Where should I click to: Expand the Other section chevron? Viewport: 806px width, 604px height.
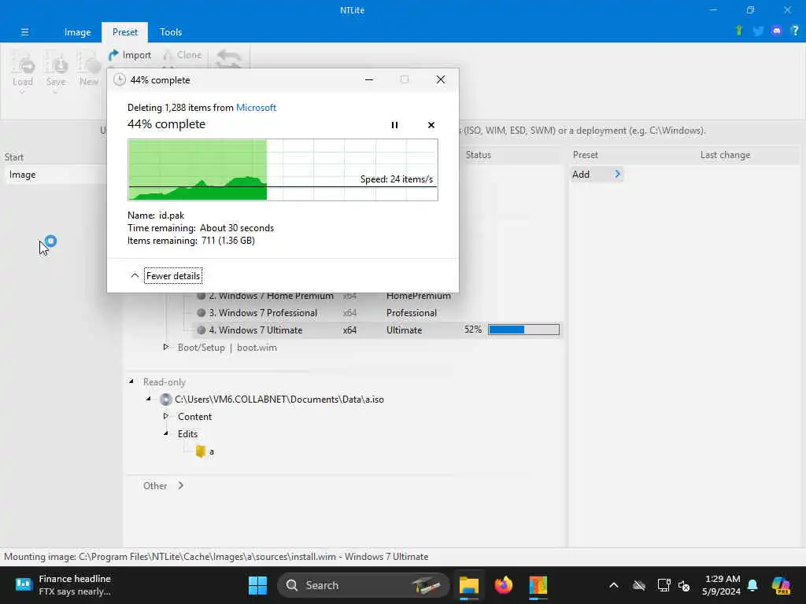180,485
